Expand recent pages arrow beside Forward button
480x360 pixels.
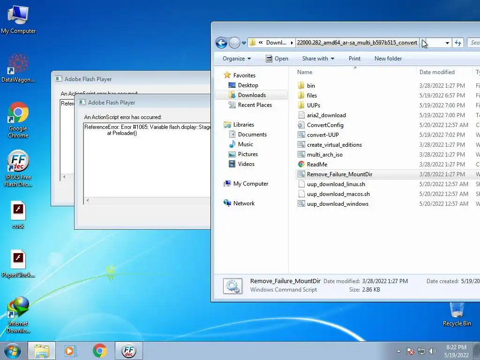click(244, 43)
